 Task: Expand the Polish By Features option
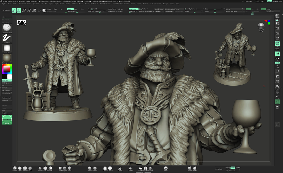click(192, 9)
